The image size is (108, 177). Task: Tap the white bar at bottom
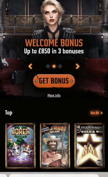click(x=54, y=175)
